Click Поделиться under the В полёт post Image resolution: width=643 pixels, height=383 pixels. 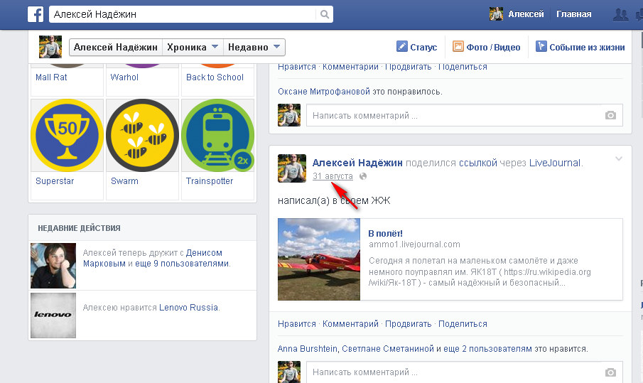pyautogui.click(x=463, y=324)
